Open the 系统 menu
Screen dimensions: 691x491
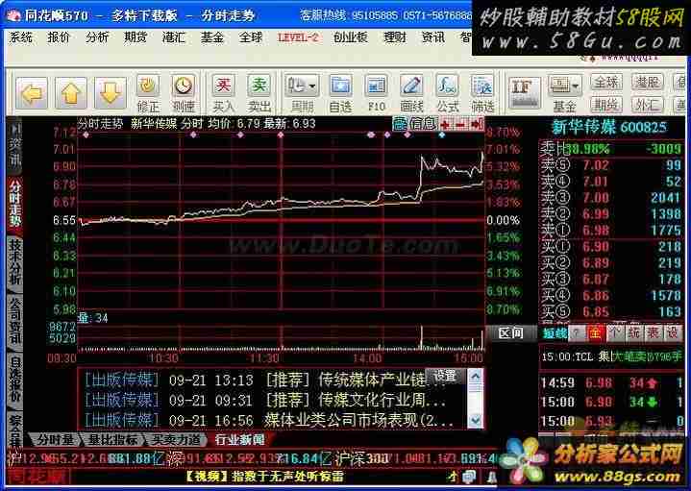21,37
